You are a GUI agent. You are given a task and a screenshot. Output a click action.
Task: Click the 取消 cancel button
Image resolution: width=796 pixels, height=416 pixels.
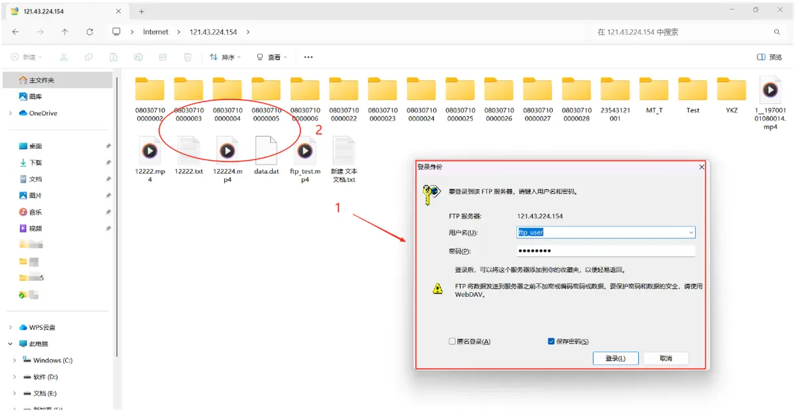tap(666, 358)
